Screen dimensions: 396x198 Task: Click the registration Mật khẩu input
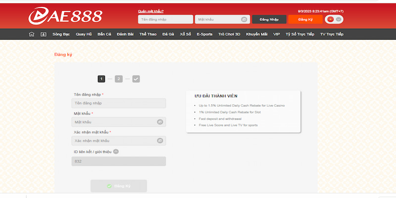119,122
